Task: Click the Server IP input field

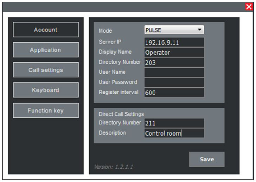Action: pos(174,42)
